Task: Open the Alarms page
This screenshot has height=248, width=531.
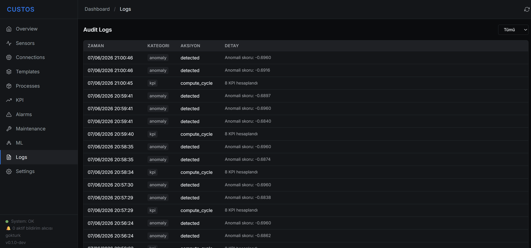Action: [x=39, y=114]
